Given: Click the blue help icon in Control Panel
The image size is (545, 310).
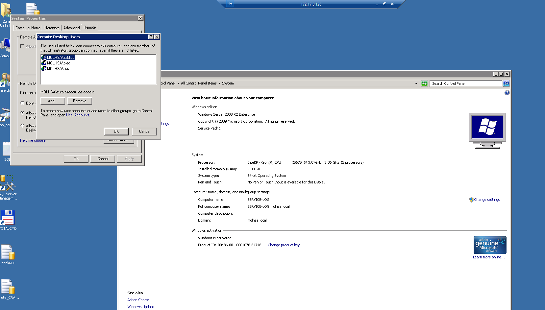Looking at the screenshot, I should (x=507, y=93).
